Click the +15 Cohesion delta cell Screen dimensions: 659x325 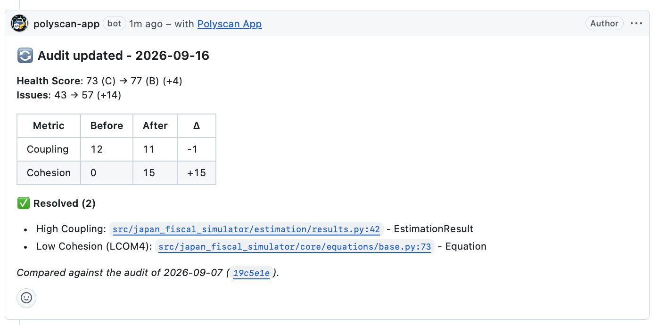[197, 173]
